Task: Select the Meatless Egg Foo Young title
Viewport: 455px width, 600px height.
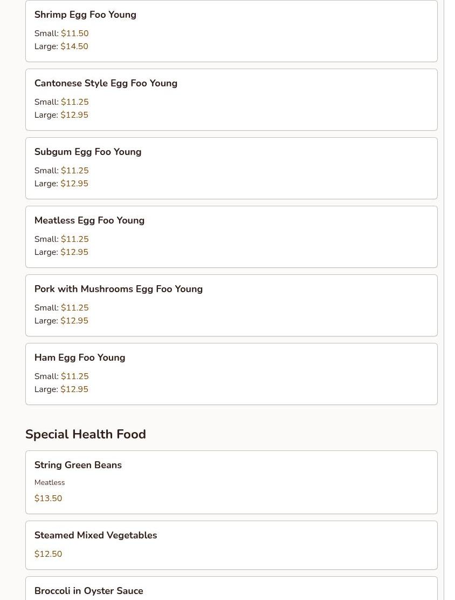Action: tap(89, 220)
